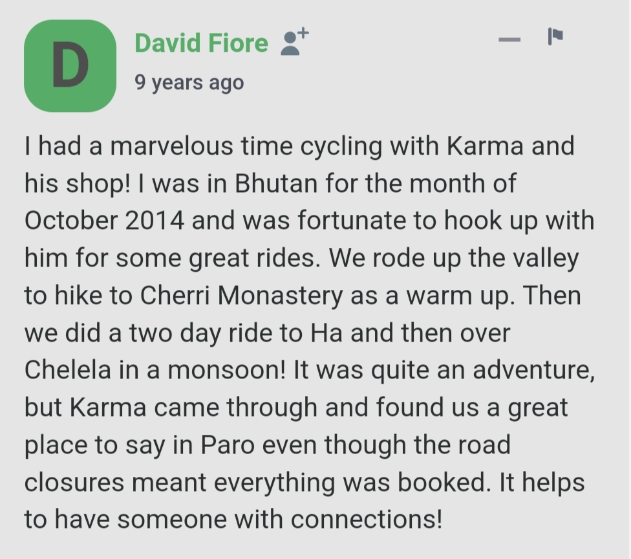Click 'October 2014' in the review
Viewport: 631px width, 559px height.
pos(105,221)
